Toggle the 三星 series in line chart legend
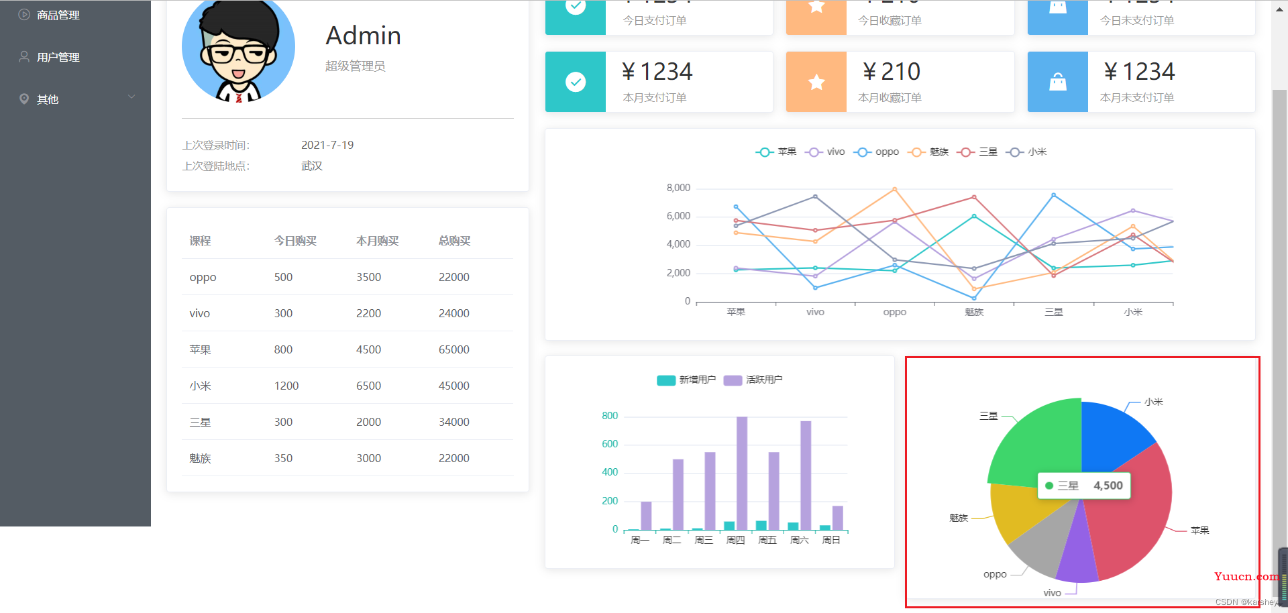Viewport: 1288px width, 613px height. coord(977,152)
